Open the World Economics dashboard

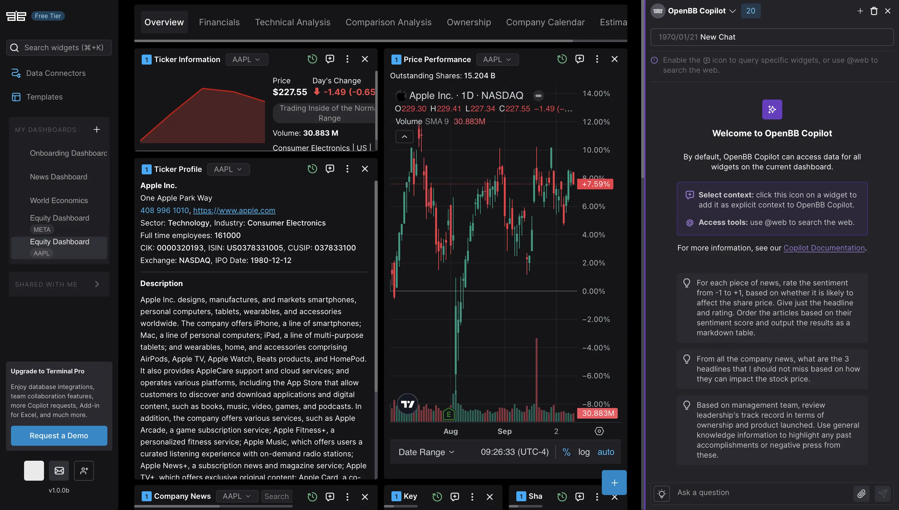click(59, 200)
